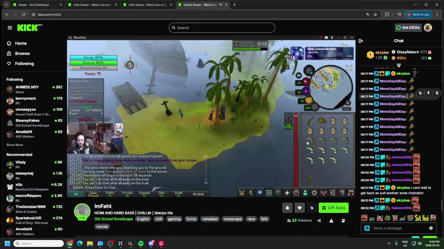Toggle the in-game Trade chat filter
Viewport: 444px width, 249px height.
[x=179, y=194]
